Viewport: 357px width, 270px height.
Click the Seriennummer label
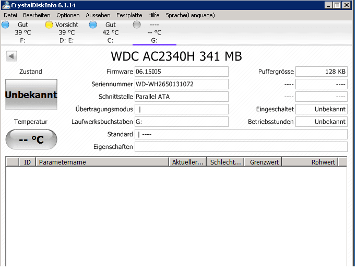pos(112,84)
